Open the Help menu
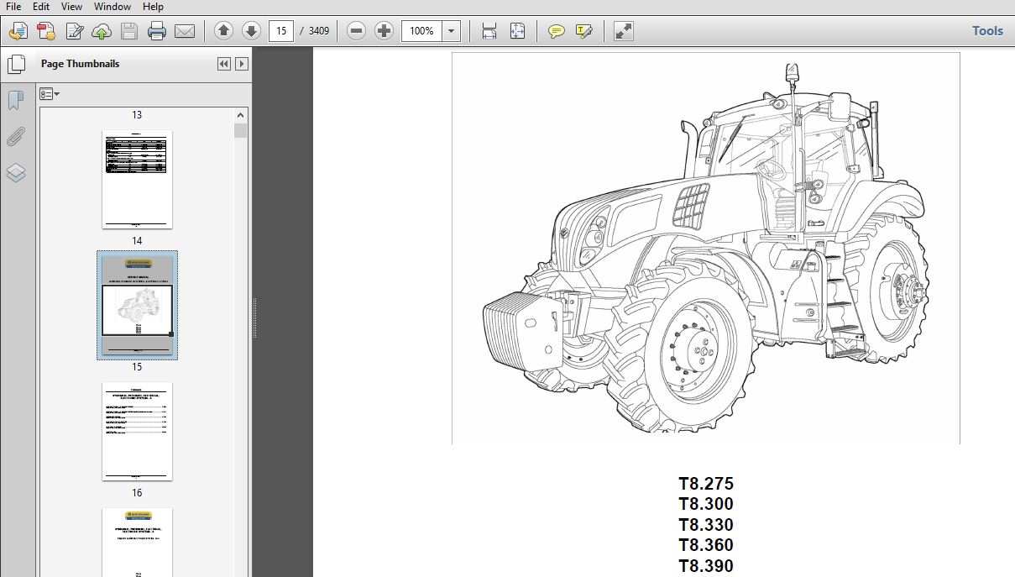 pos(153,7)
